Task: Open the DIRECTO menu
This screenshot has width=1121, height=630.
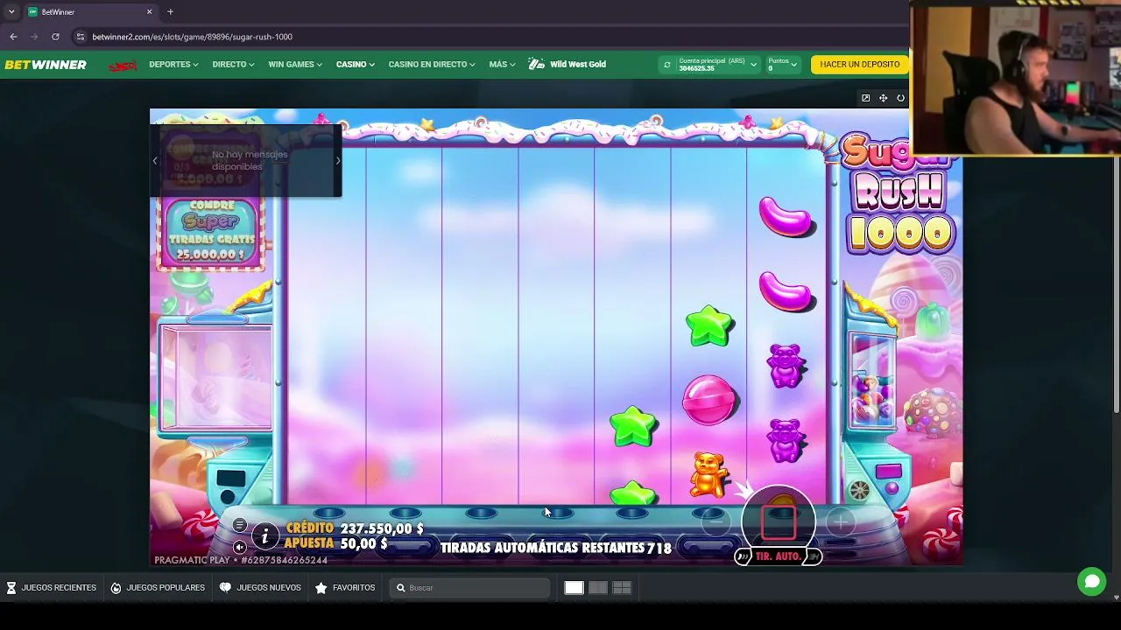Action: (233, 65)
